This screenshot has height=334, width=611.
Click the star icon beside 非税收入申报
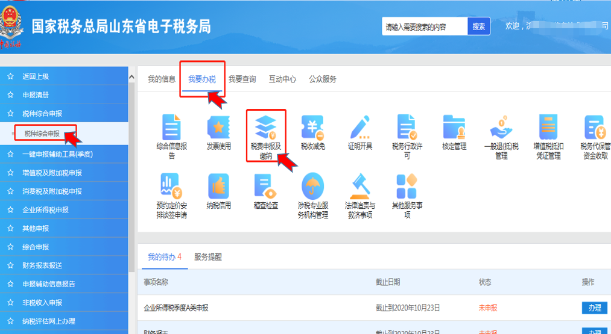pyautogui.click(x=10, y=303)
